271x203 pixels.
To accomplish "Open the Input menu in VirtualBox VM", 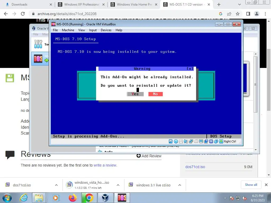I will tap(93, 30).
